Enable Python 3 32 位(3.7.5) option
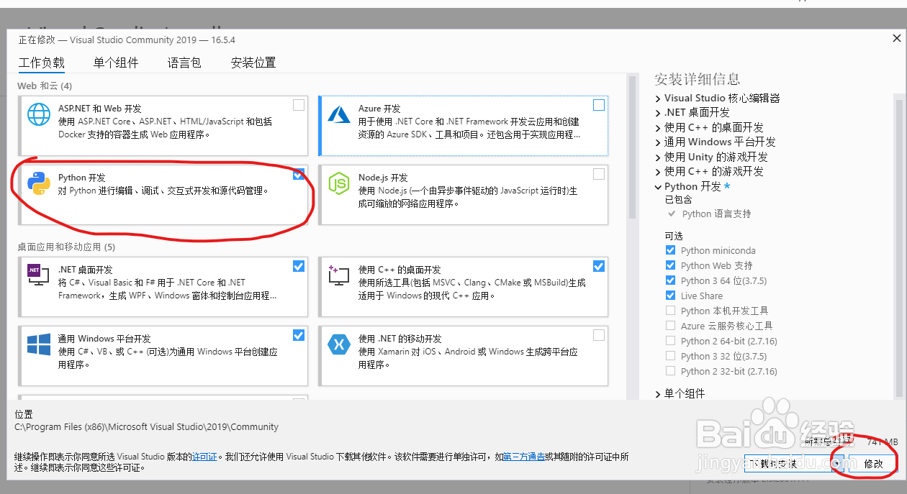907x494 pixels. 671,356
